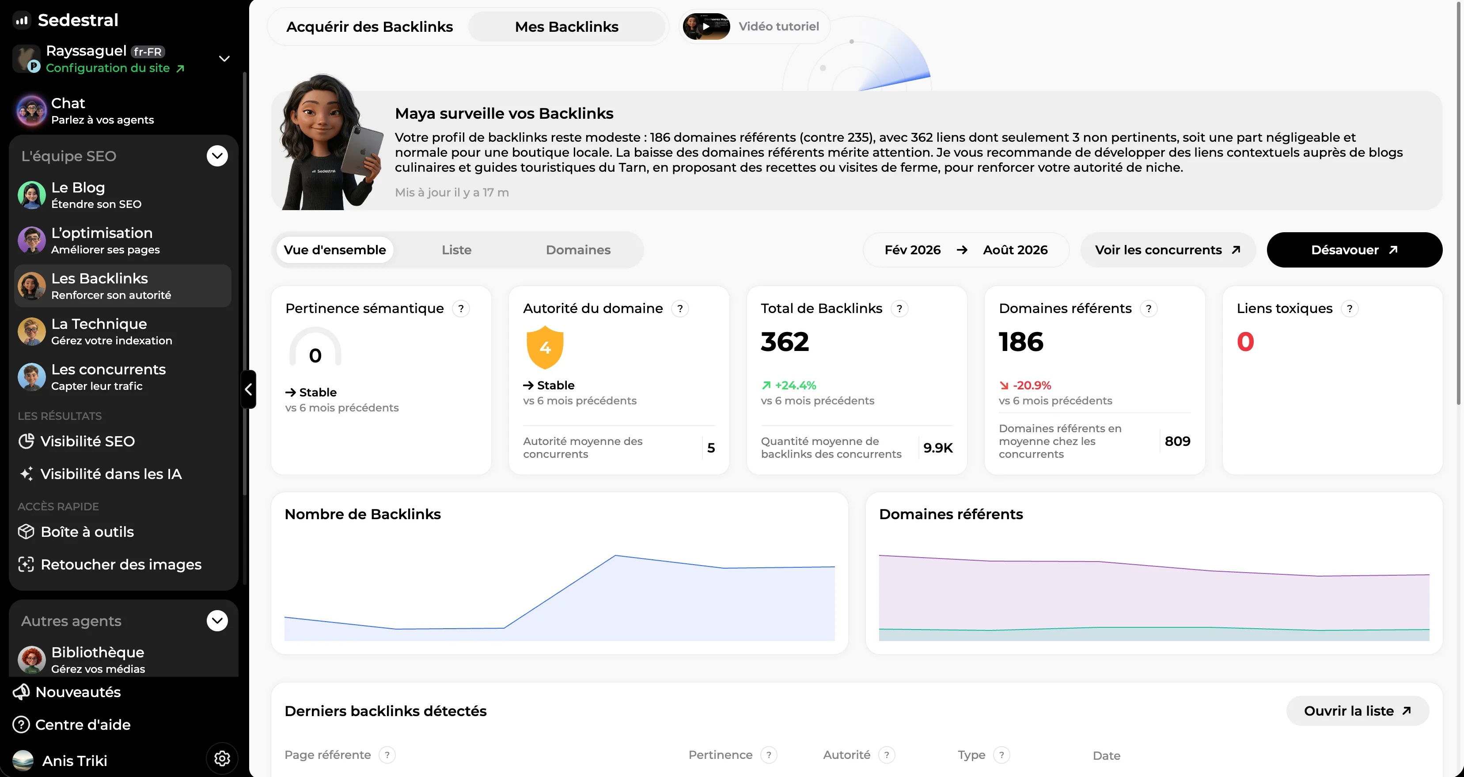The height and width of the screenshot is (777, 1464).
Task: Click the Boîte à outils box icon
Action: pyautogui.click(x=26, y=532)
